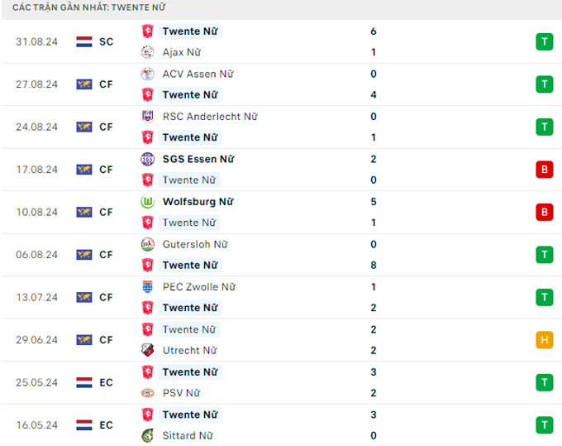
Task: Click the Utrecht Nữ team crest
Action: (147, 351)
